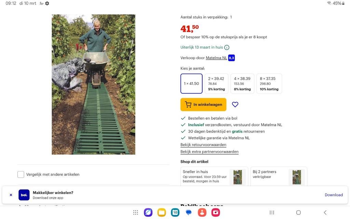The width and height of the screenshot is (350, 219).
Task: Launch Samsung Internet from the taskbar
Action: click(x=148, y=212)
